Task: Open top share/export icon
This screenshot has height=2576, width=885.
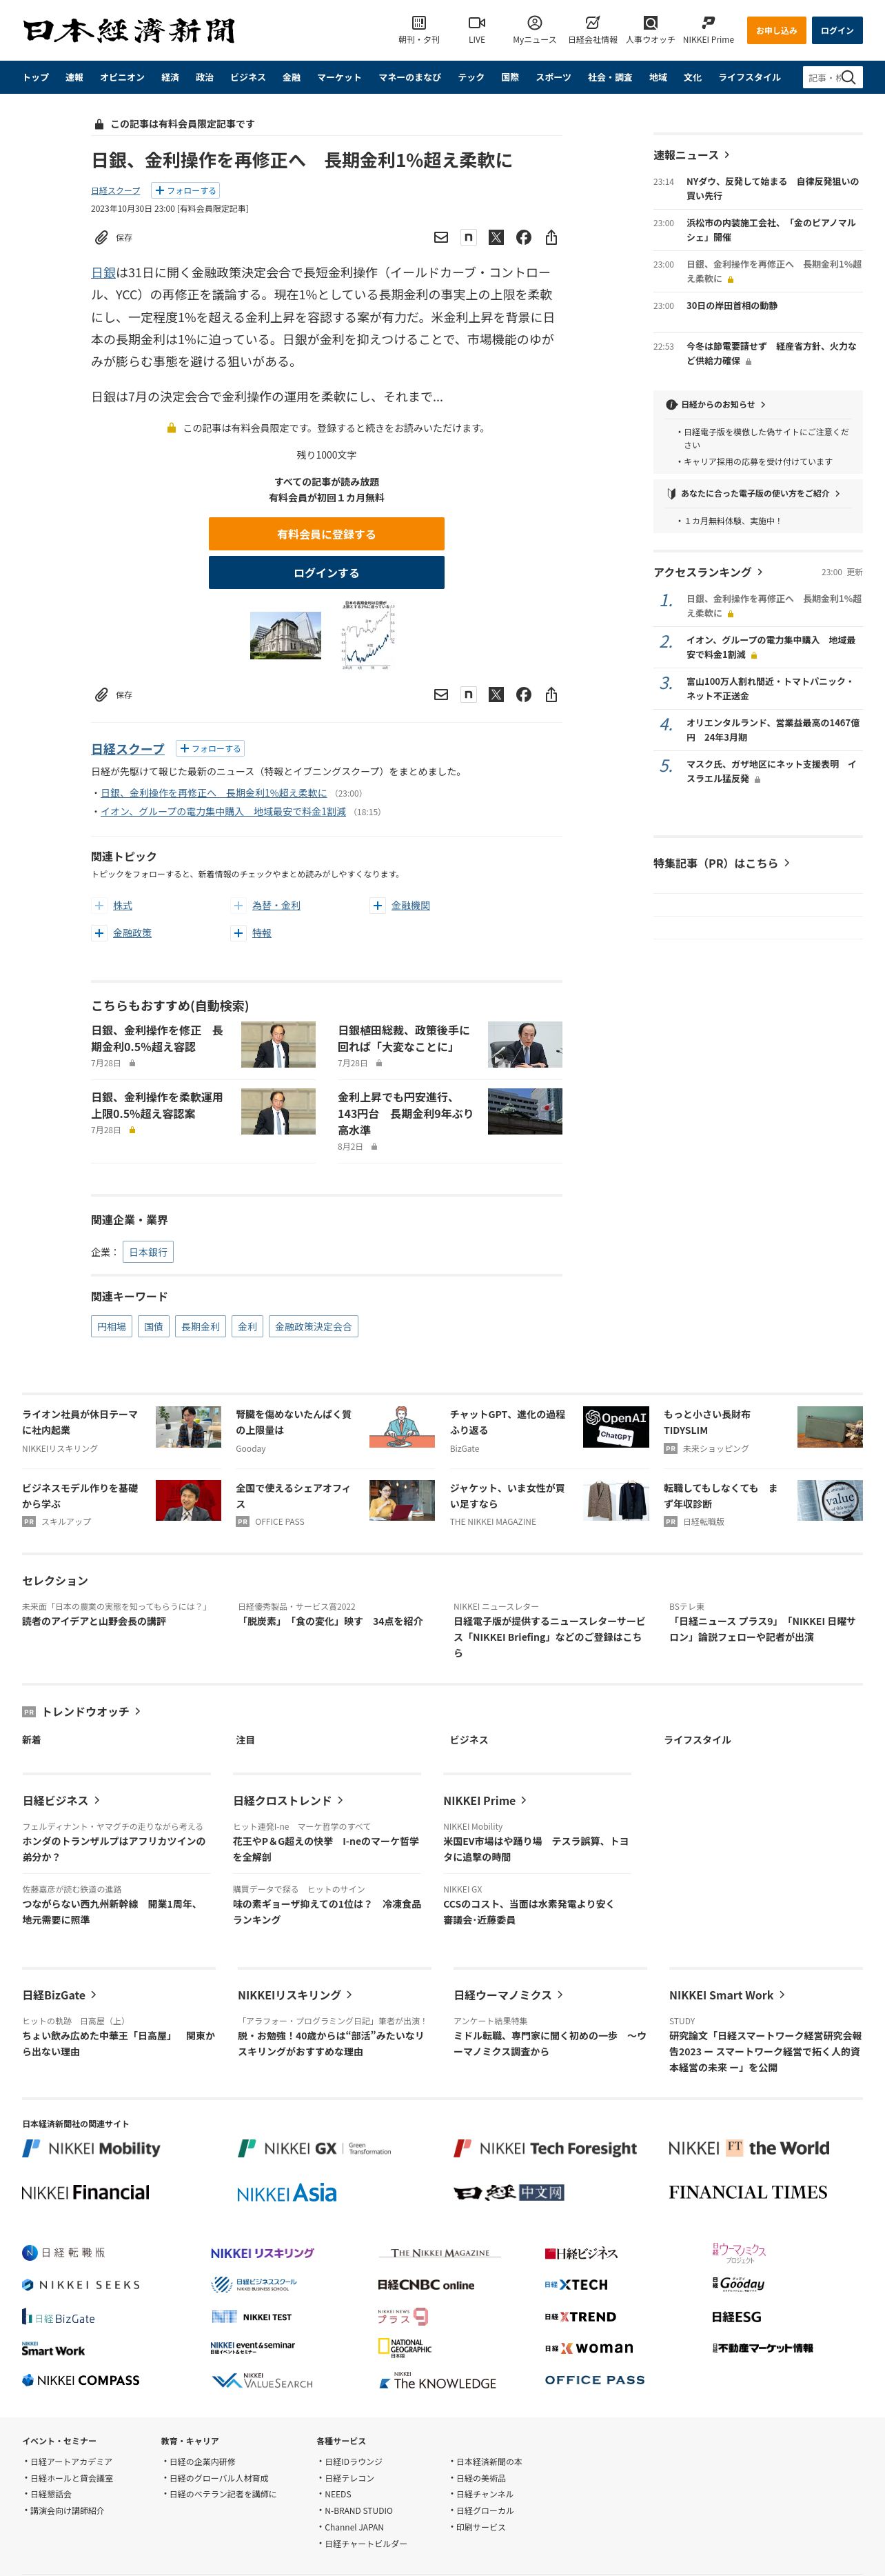Action: point(551,237)
